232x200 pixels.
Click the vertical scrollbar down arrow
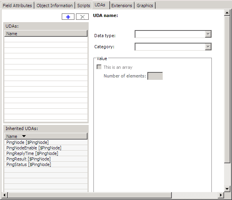[227, 189]
